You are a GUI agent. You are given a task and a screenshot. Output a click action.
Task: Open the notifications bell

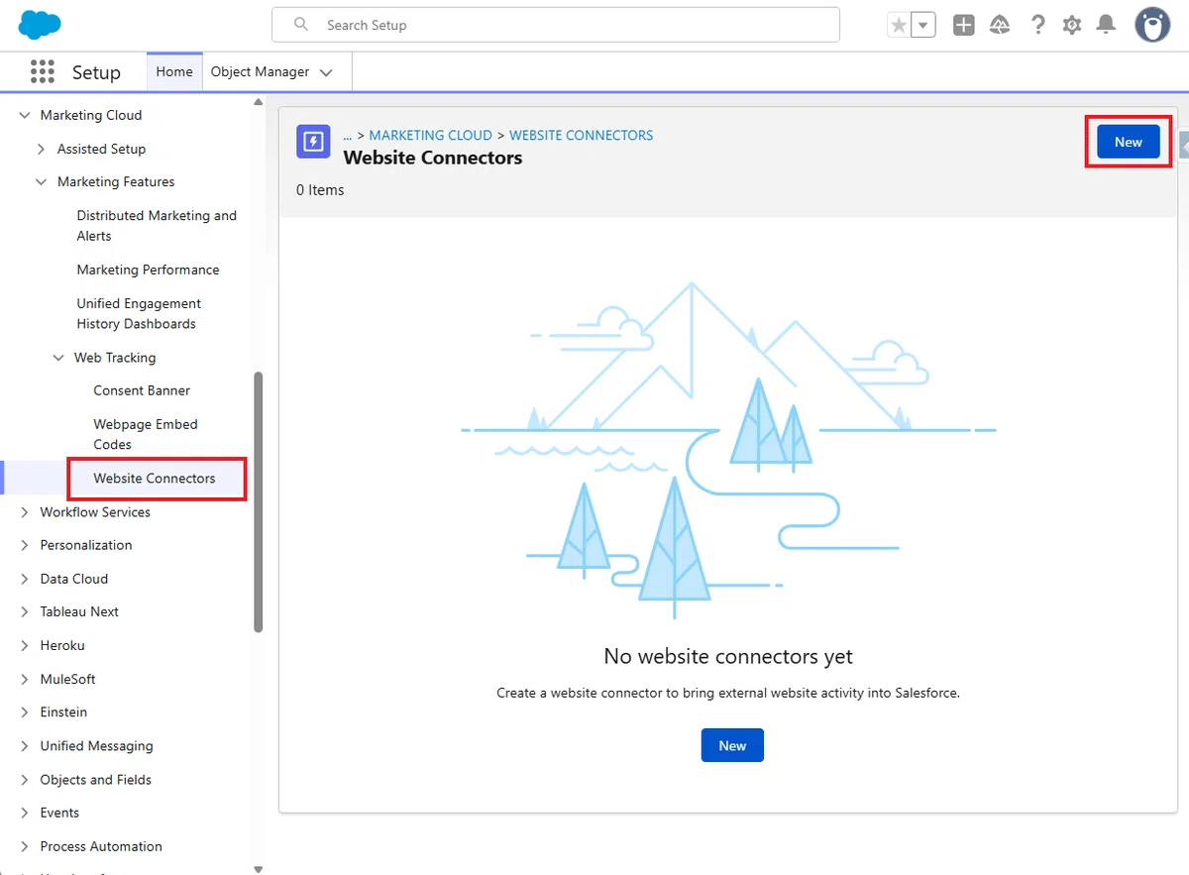1106,25
